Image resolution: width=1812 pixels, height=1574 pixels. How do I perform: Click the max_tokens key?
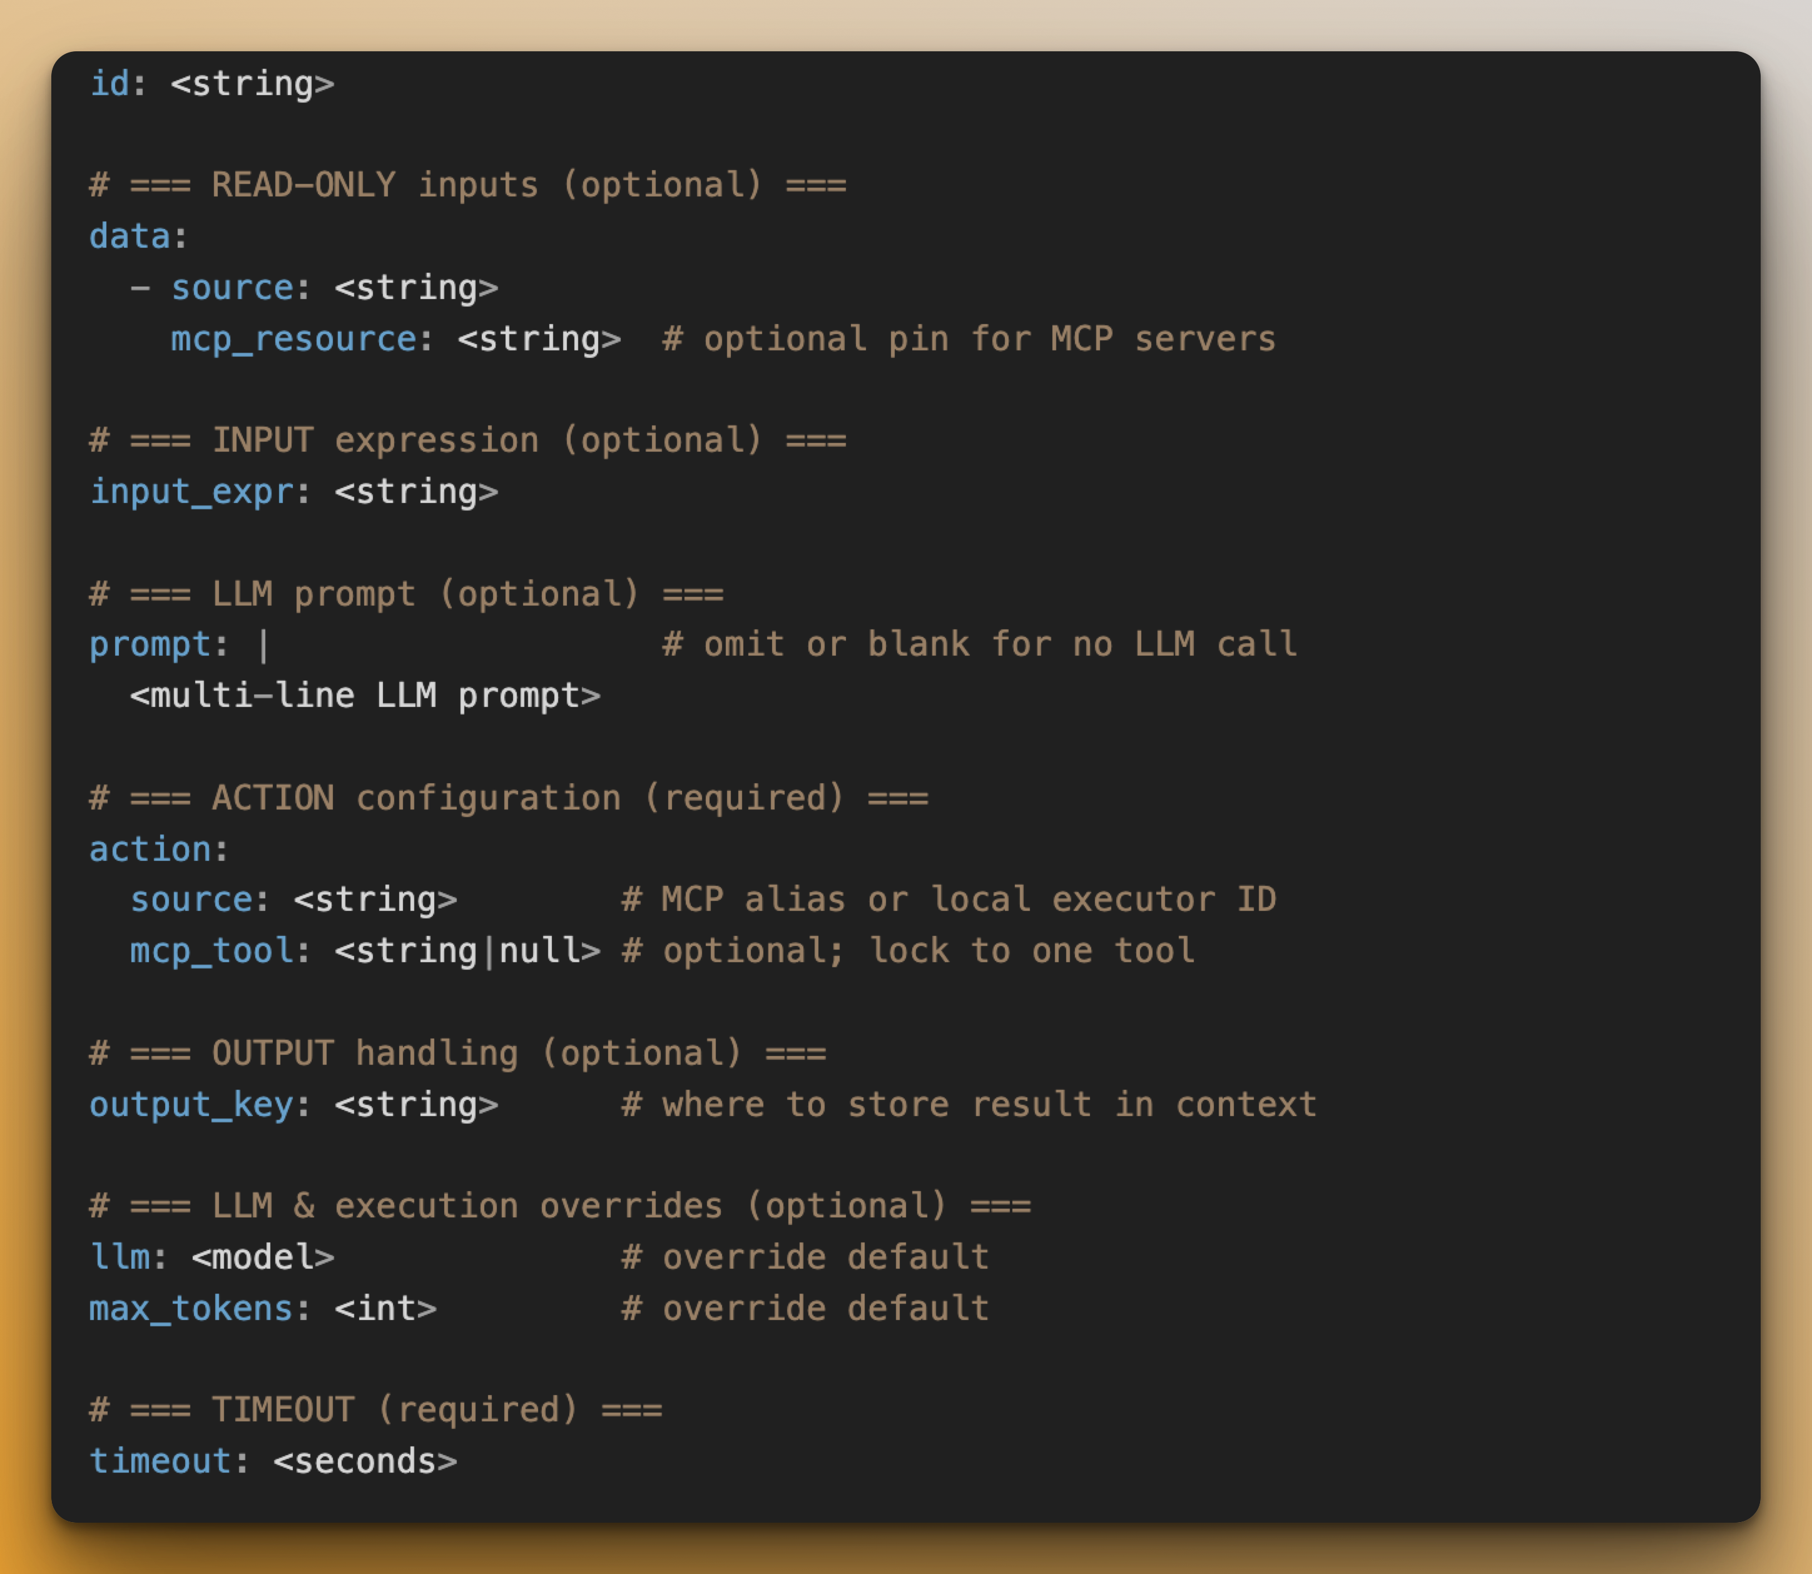(x=191, y=1309)
